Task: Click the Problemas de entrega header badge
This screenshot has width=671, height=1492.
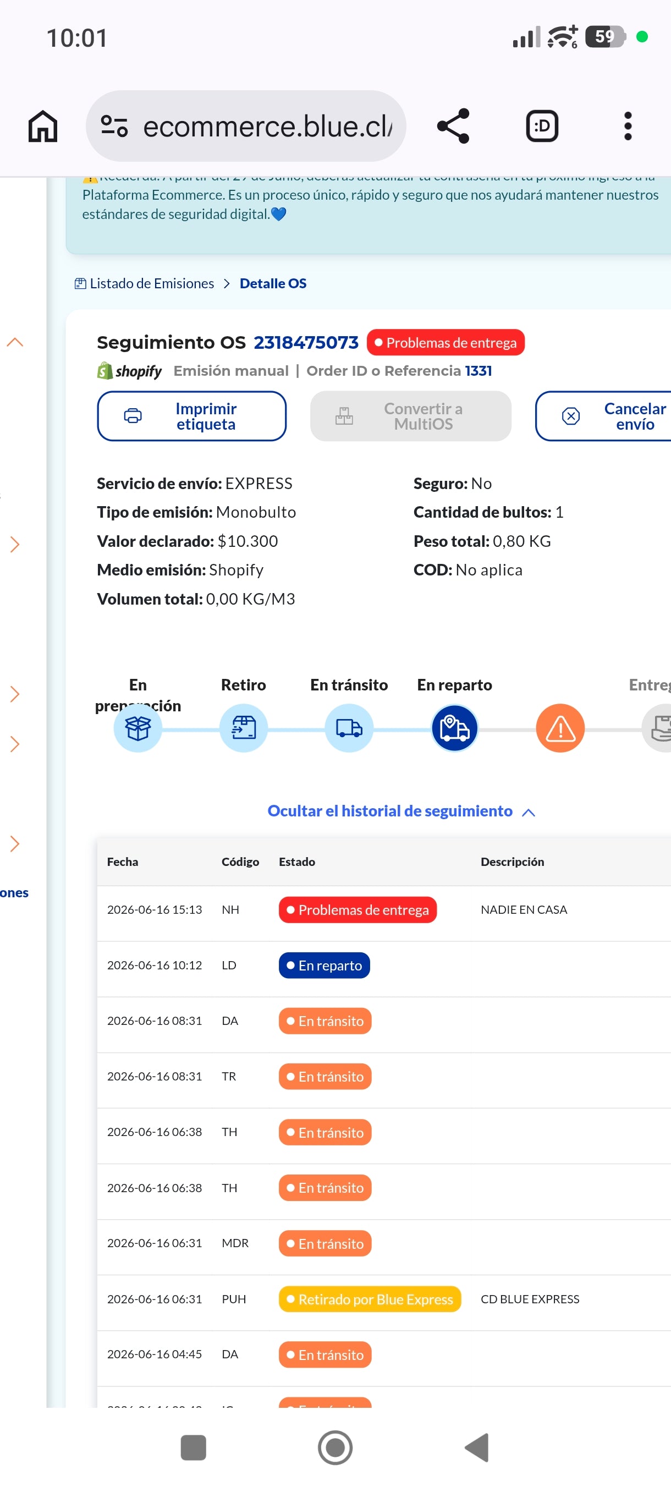Action: tap(445, 342)
